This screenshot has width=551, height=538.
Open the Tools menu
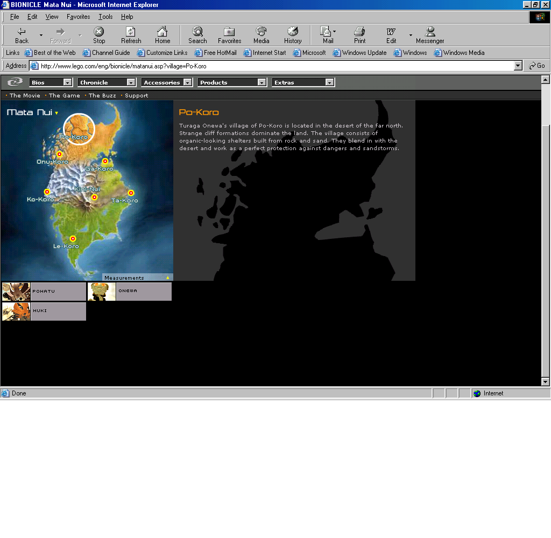105,17
